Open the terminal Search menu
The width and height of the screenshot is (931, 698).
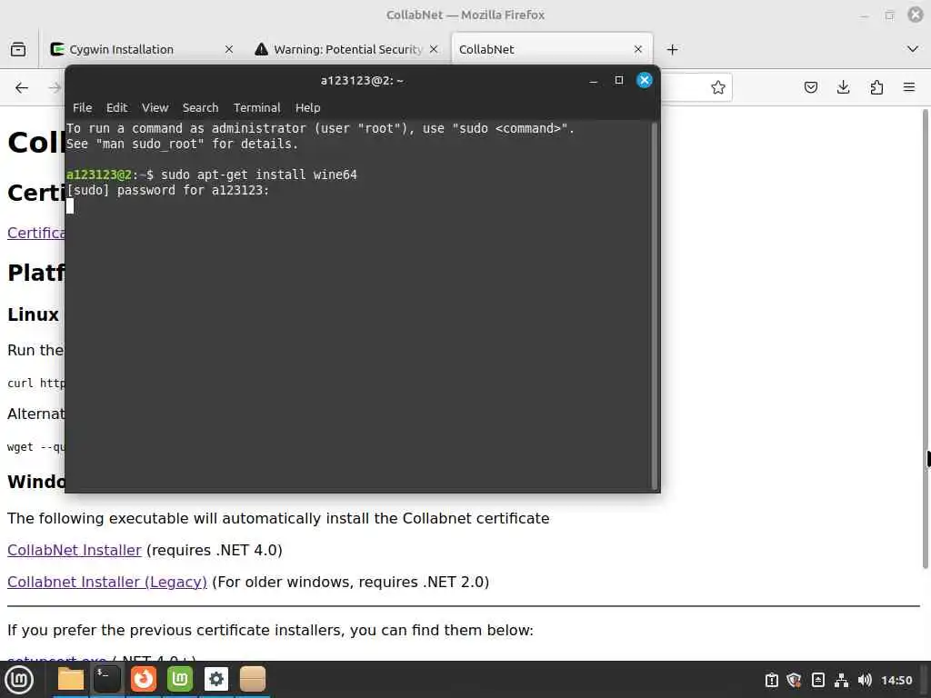200,107
